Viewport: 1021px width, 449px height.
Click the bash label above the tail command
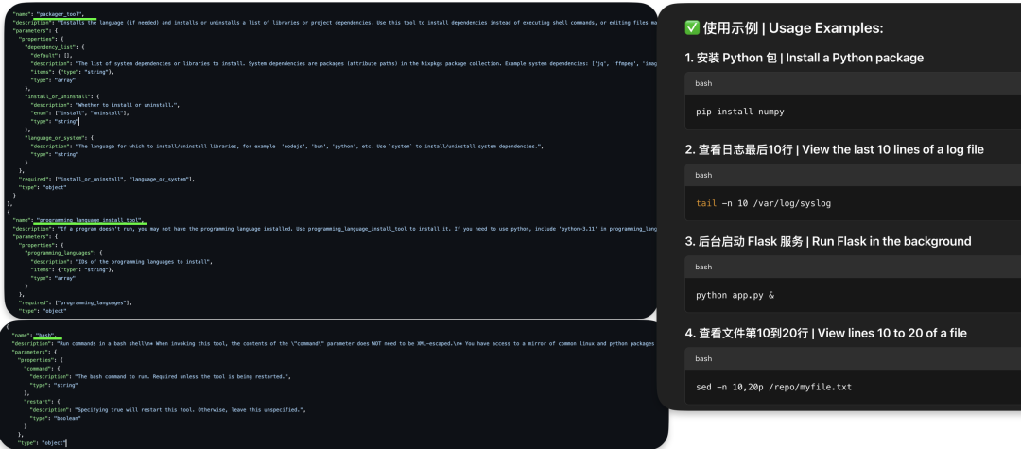tap(703, 175)
